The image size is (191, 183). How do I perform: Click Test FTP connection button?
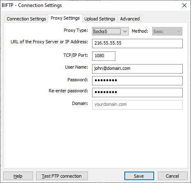tap(62, 176)
